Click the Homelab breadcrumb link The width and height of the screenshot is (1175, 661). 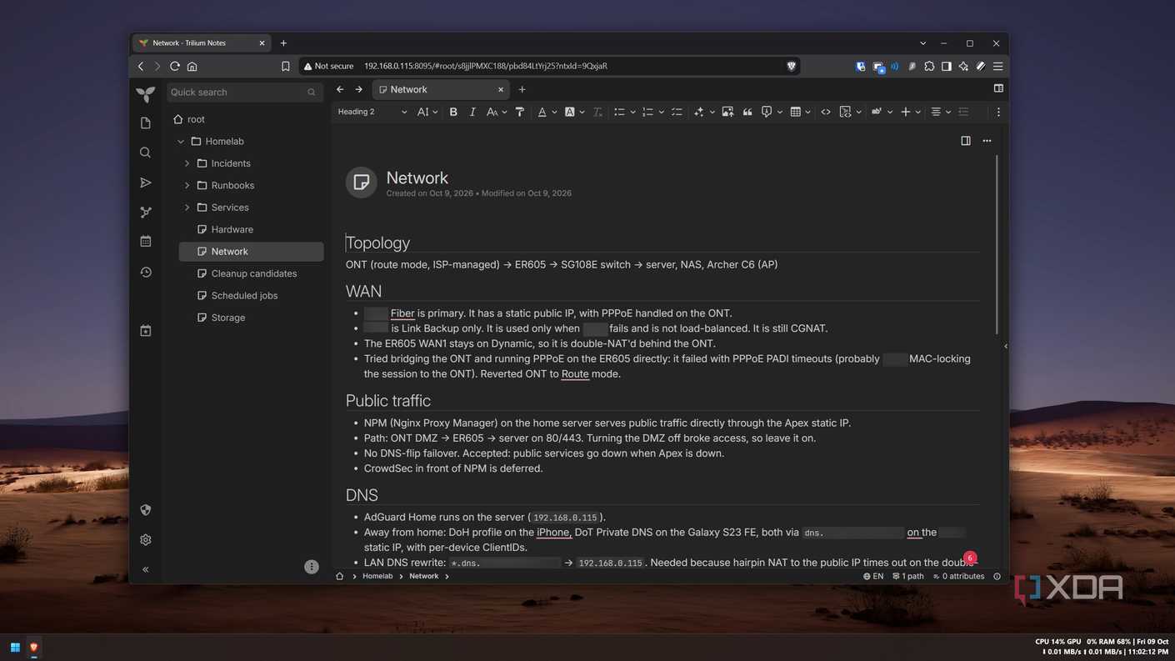377,576
